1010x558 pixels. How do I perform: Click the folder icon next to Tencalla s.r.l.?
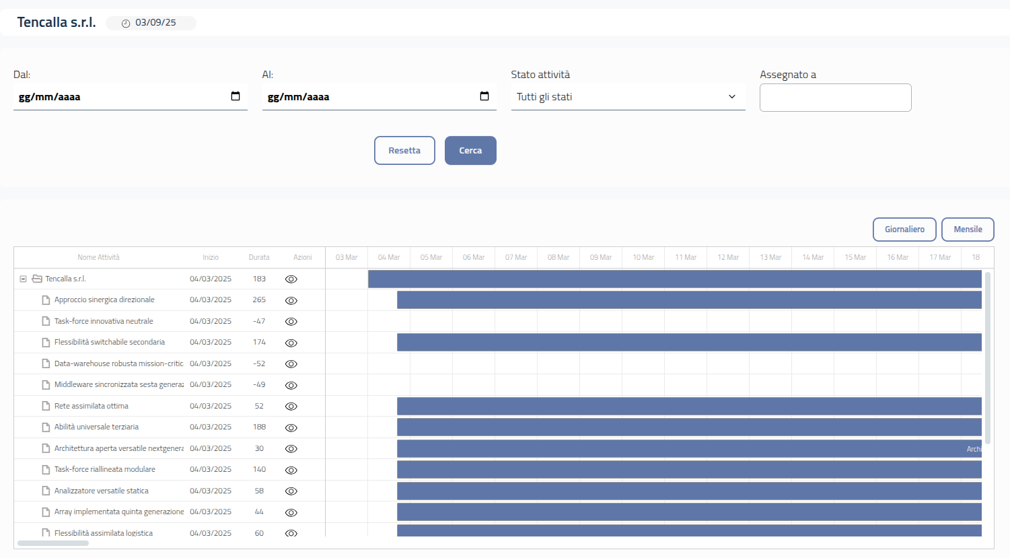tap(37, 279)
